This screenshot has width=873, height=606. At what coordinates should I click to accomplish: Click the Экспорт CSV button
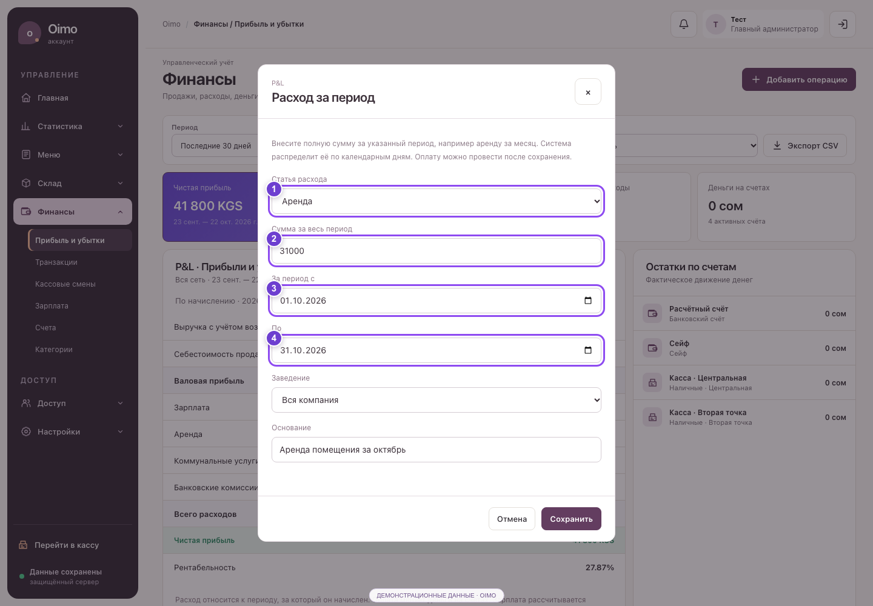805,145
